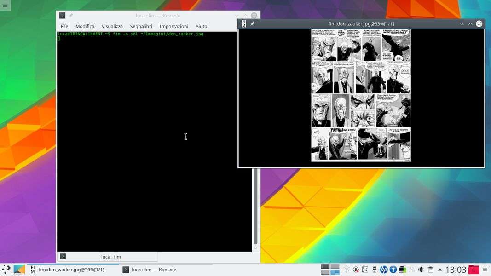Click the scroll-down arrow in Konsole scrollbar
This screenshot has width=491, height=276.
click(255, 248)
